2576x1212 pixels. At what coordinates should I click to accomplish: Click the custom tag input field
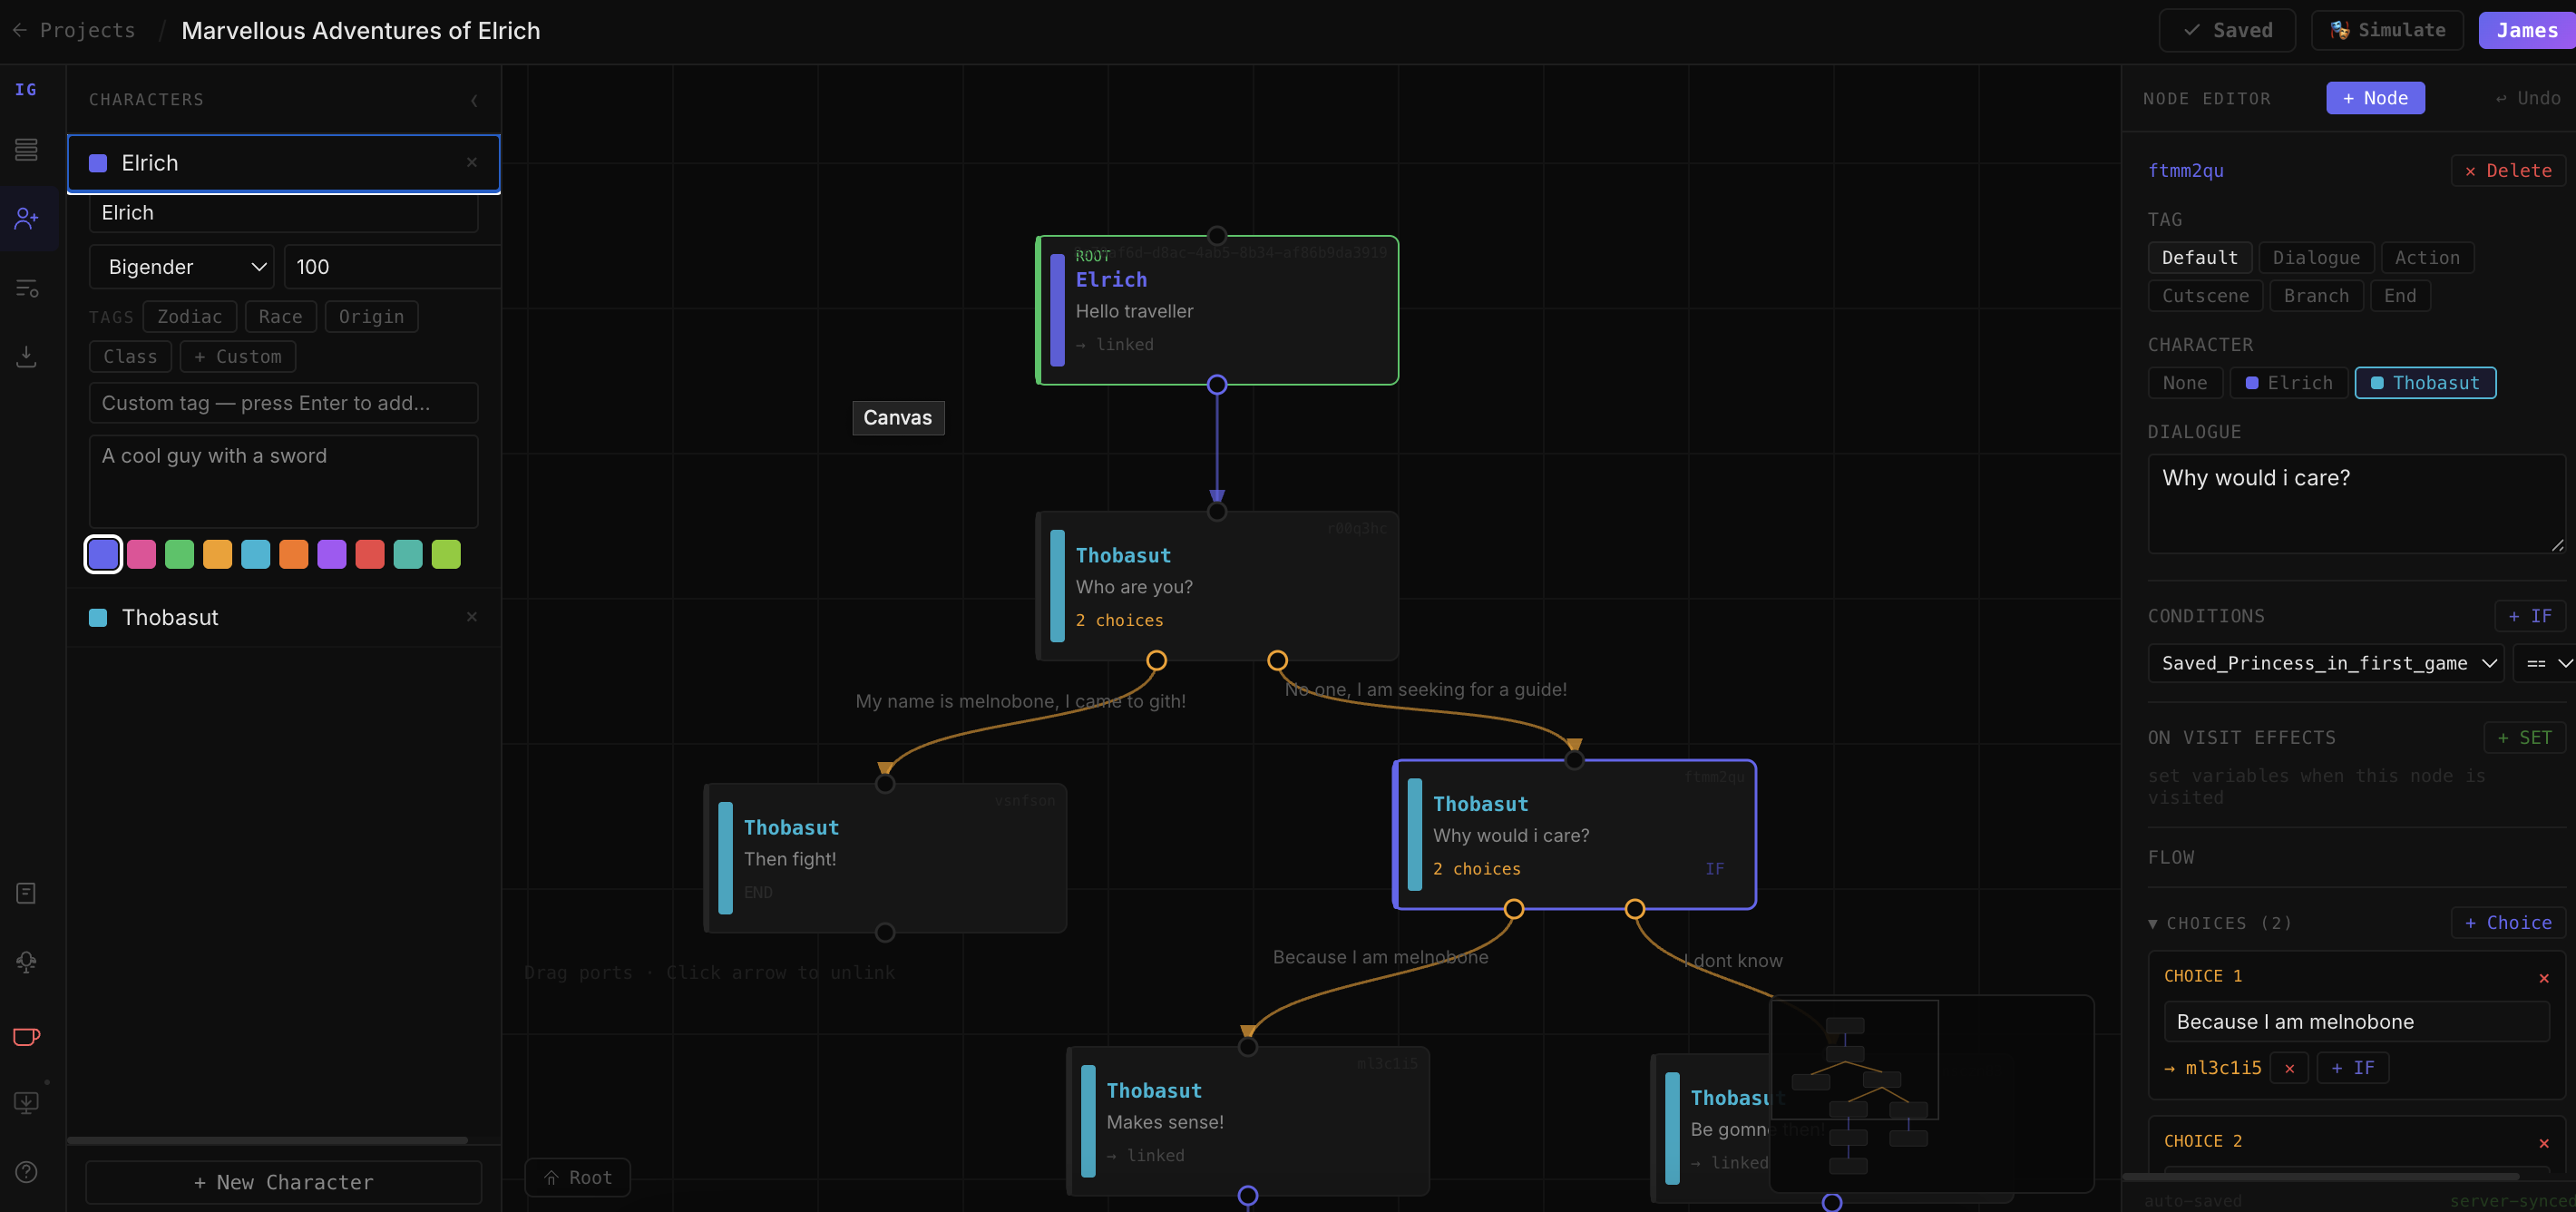pyautogui.click(x=283, y=403)
